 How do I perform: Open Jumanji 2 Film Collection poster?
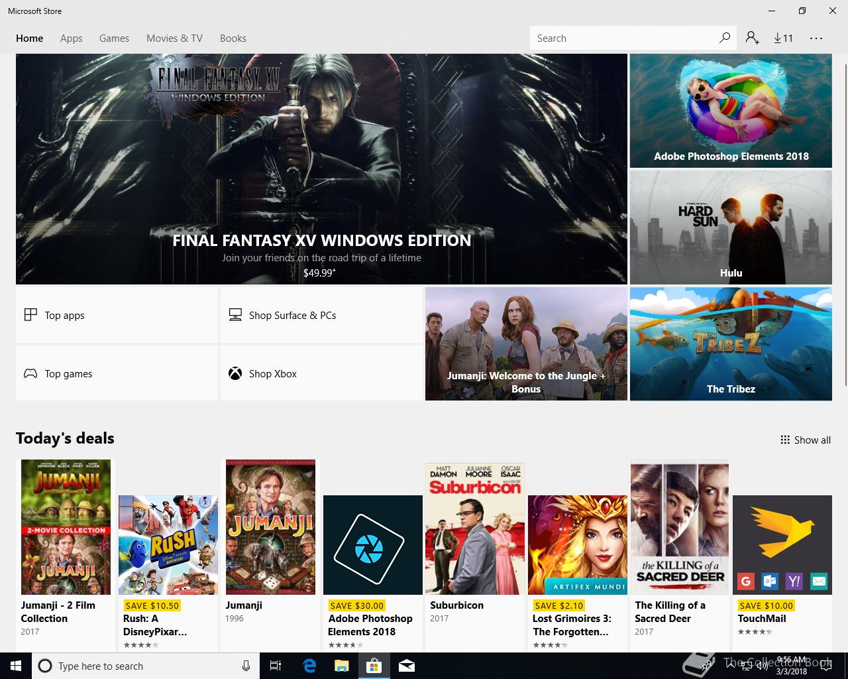click(66, 527)
